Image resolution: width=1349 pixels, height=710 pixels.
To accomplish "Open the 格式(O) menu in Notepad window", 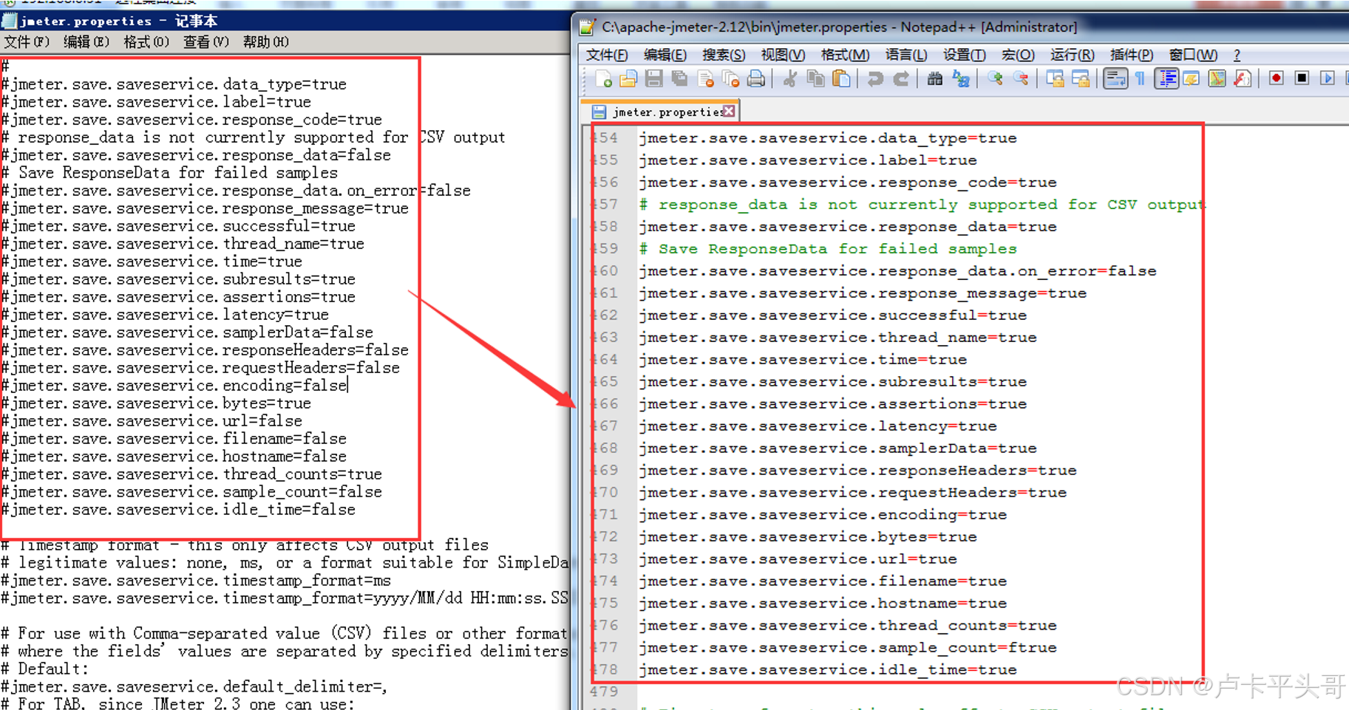I will [146, 42].
